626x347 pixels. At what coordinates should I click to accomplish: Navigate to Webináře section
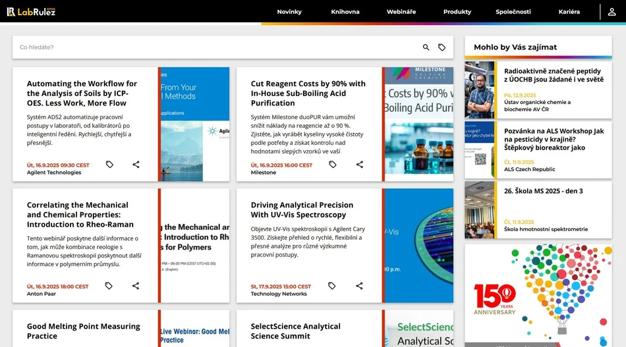pos(401,12)
